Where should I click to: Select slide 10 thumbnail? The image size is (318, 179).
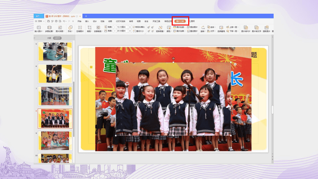55,158
